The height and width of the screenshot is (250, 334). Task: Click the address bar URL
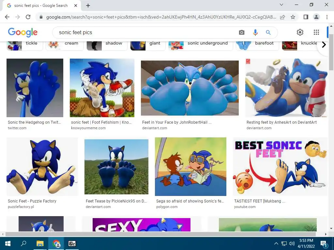pos(161,17)
